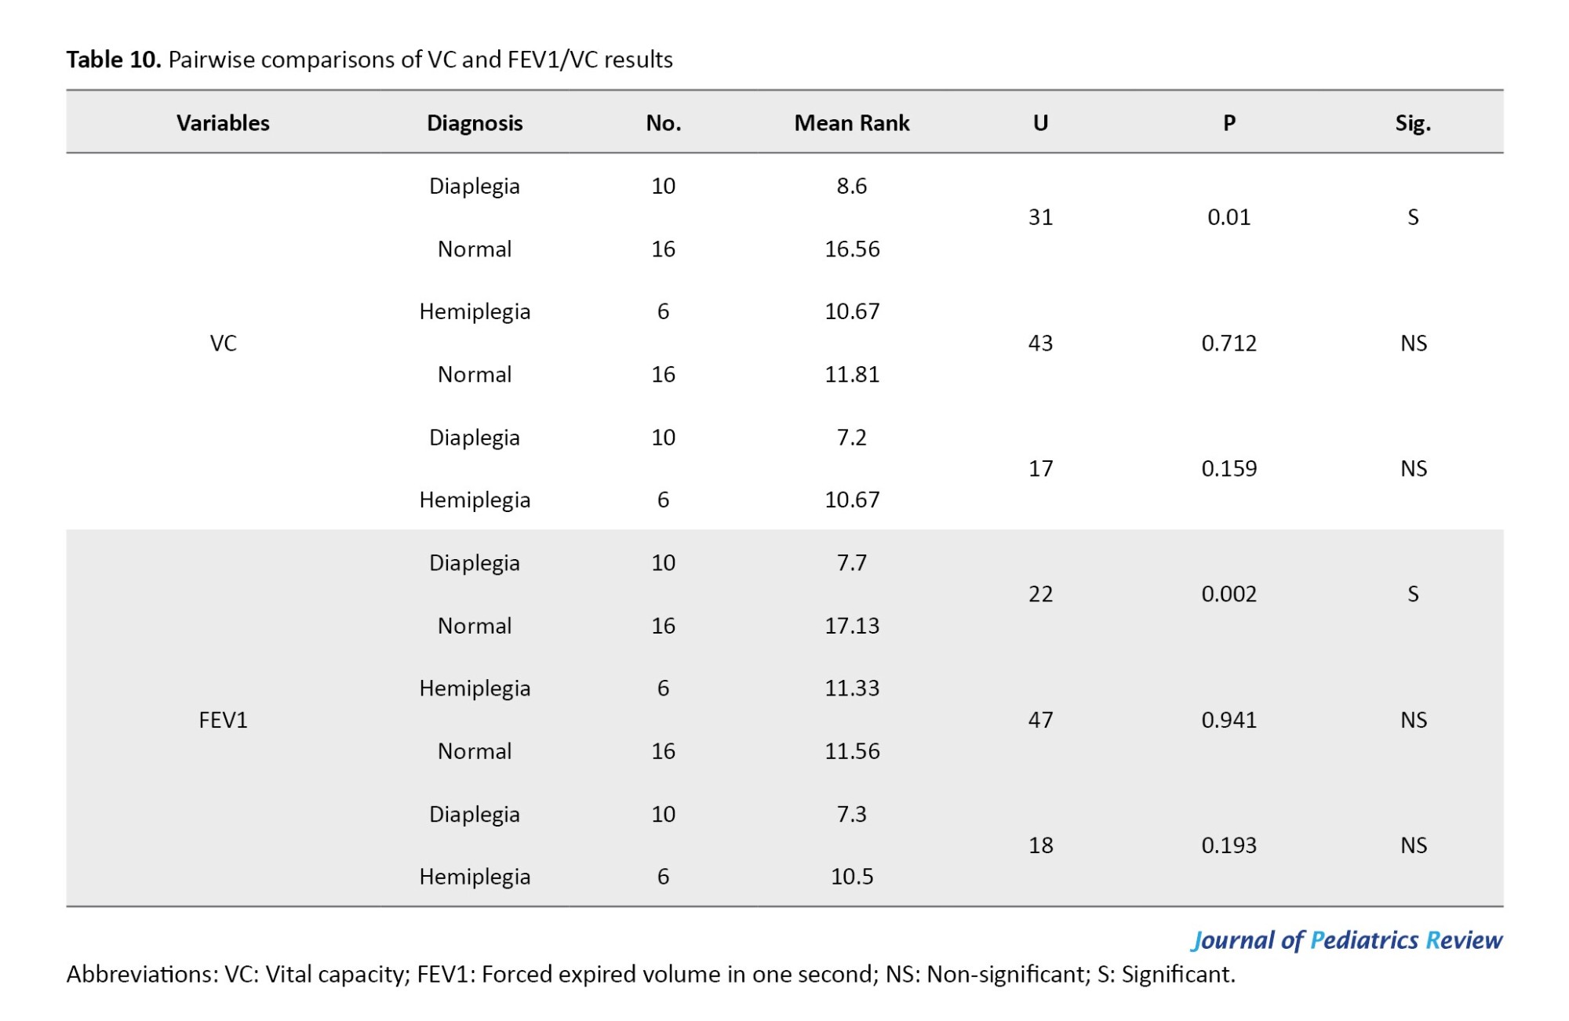Click the FEV1 variable row label
Screen dimensions: 1569x1021
coord(223,720)
